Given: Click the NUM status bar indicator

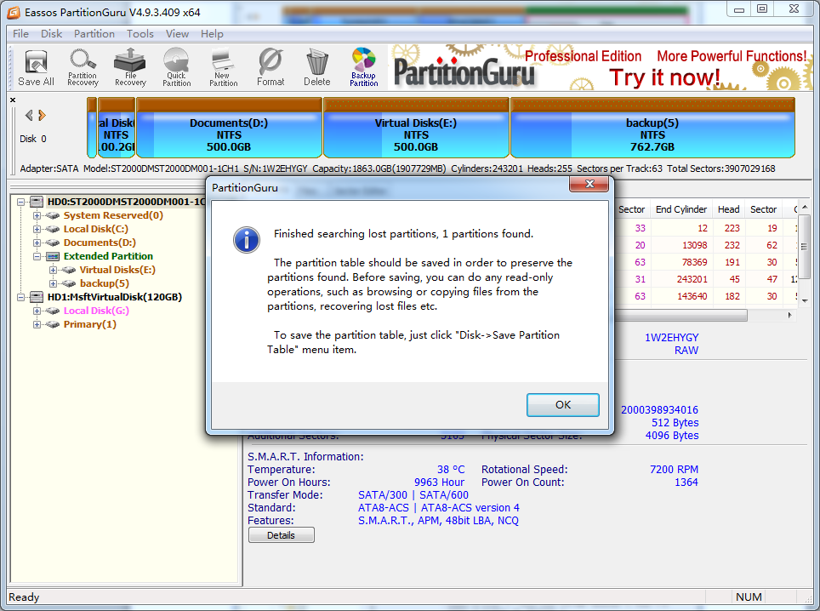Looking at the screenshot, I should tap(749, 597).
